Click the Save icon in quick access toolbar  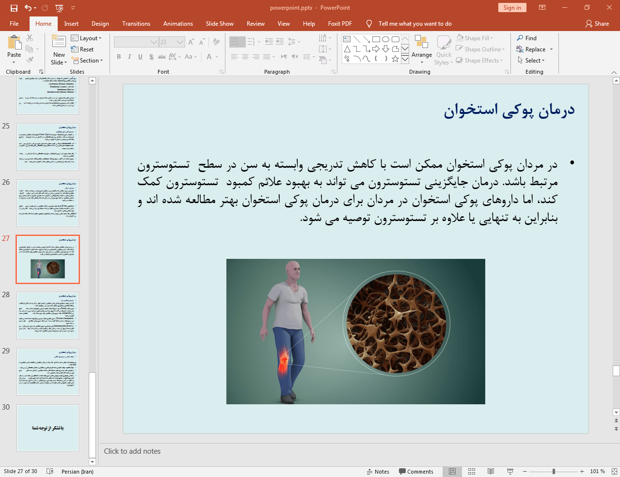click(14, 8)
